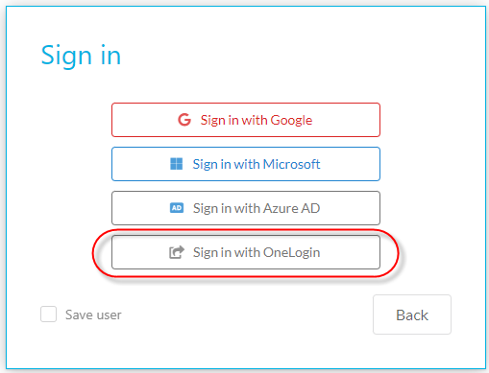Viewport: 489px width, 373px height.
Task: Enable the Save user checkbox
Action: [48, 314]
